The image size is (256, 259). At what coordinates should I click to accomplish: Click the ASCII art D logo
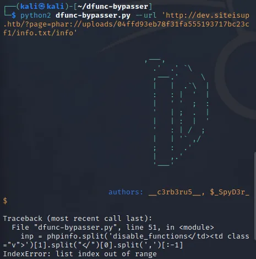[177, 112]
